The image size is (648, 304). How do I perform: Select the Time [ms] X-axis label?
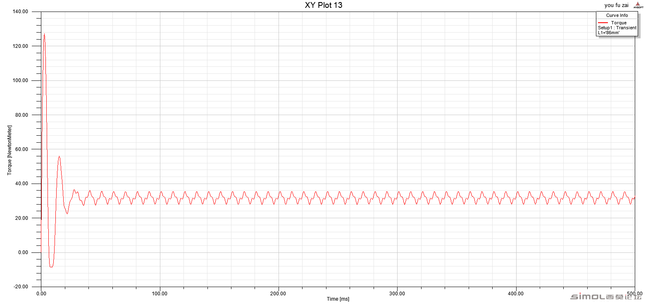coord(338,299)
